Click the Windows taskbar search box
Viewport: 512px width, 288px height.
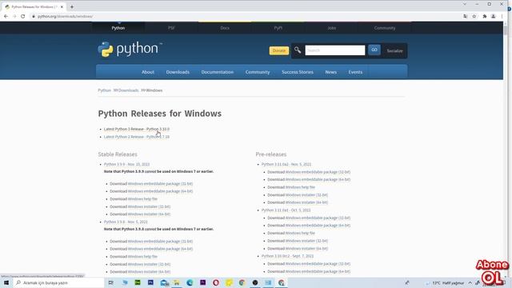[58, 282]
